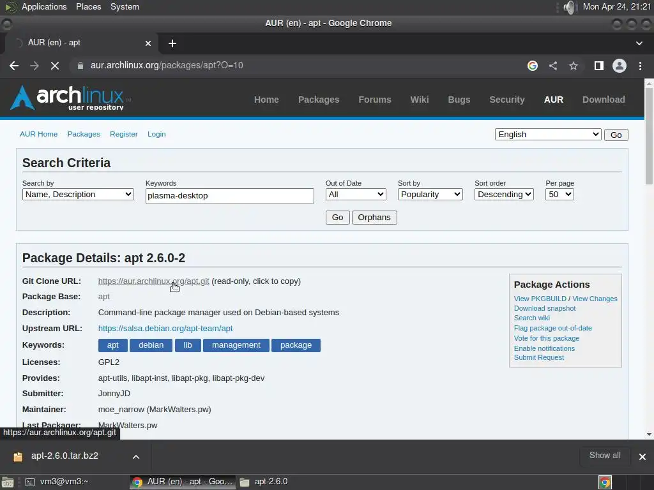Click the AUR Home link
The height and width of the screenshot is (490, 654).
tap(39, 134)
